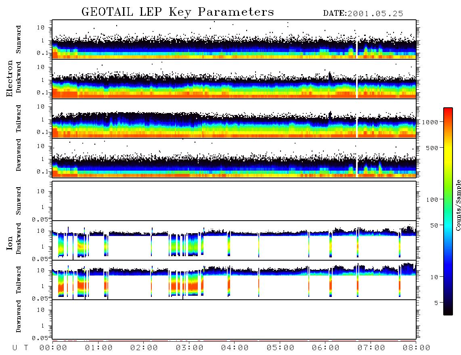
Task: Click the '06:00' time tick label
Action: pyautogui.click(x=326, y=348)
